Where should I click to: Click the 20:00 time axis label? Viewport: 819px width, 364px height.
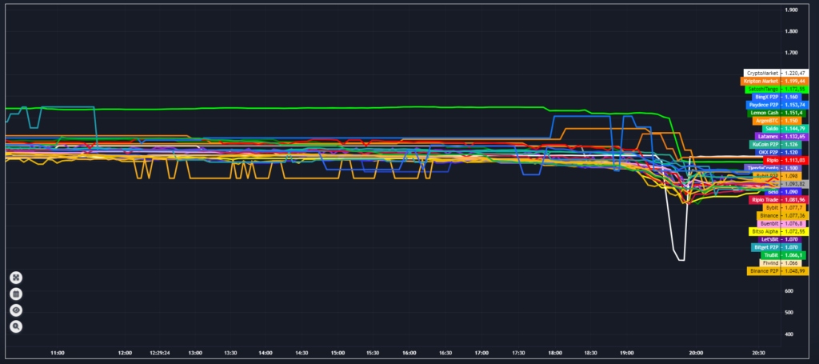[696, 353]
